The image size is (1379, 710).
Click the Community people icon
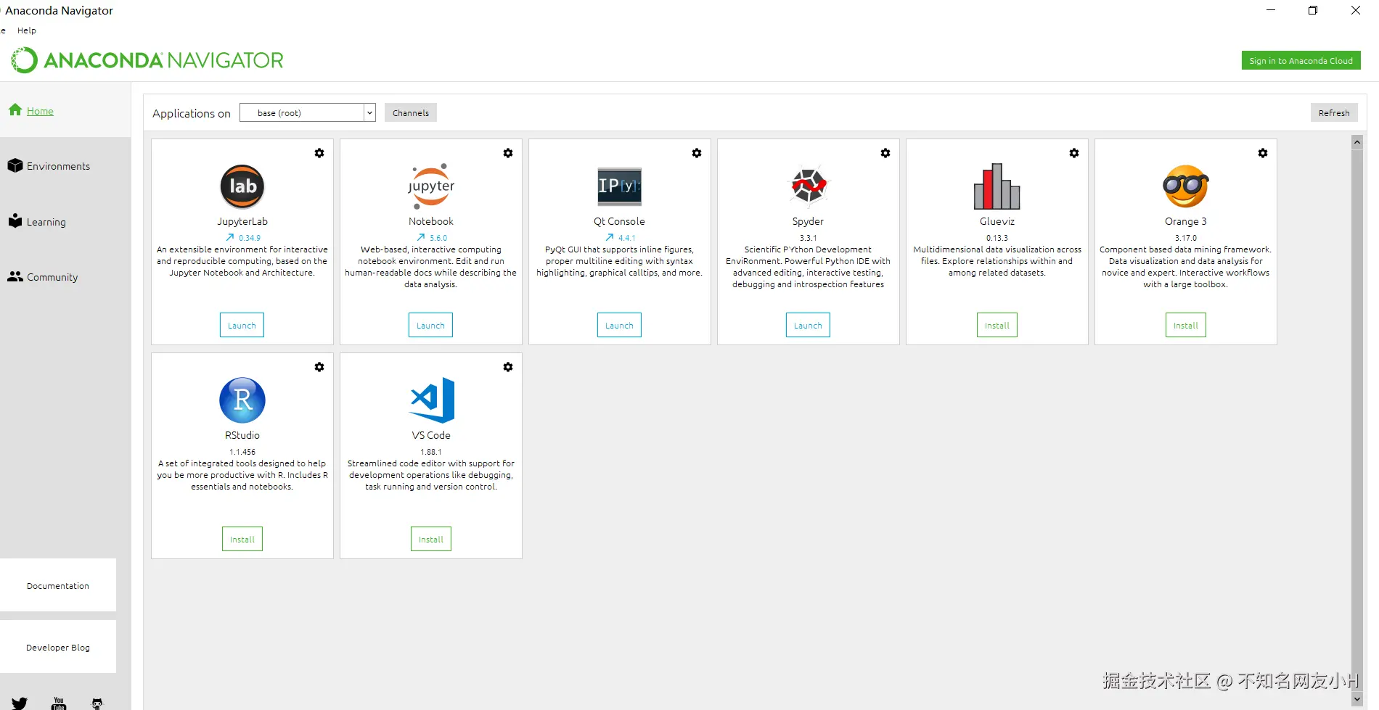(x=15, y=276)
